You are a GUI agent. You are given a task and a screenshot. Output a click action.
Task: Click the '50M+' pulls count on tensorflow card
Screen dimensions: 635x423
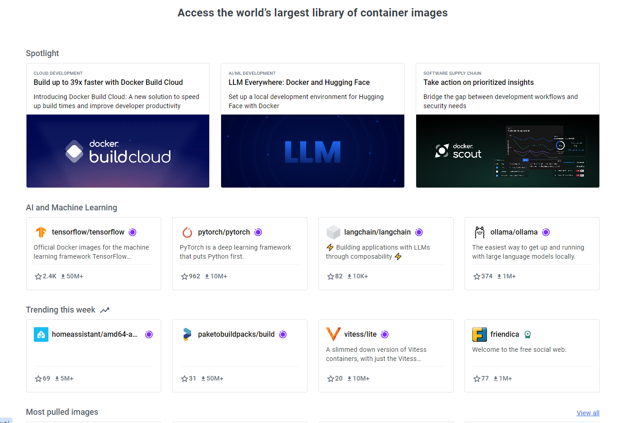(x=75, y=277)
